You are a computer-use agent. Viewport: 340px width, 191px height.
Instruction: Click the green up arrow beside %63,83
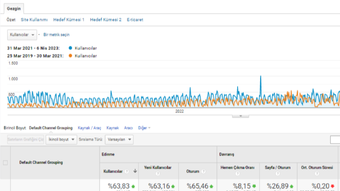[x=133, y=186]
